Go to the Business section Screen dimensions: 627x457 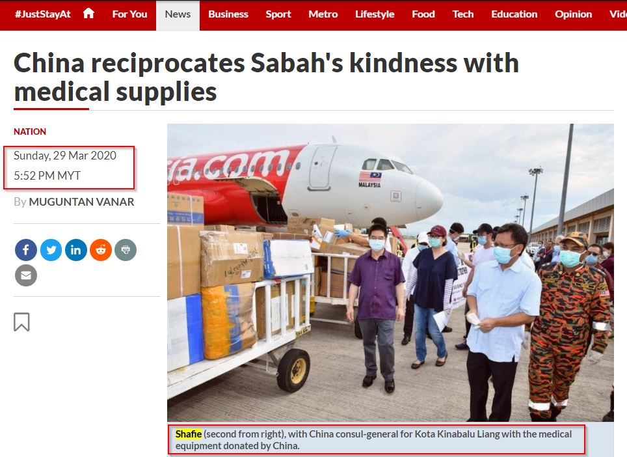(228, 14)
